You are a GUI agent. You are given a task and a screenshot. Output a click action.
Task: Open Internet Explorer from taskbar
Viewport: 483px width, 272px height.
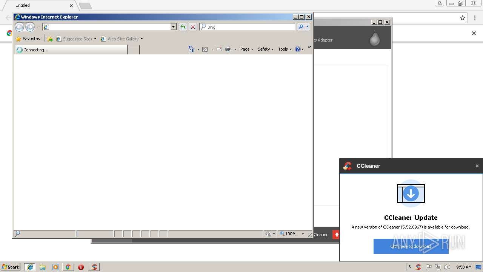(30, 267)
